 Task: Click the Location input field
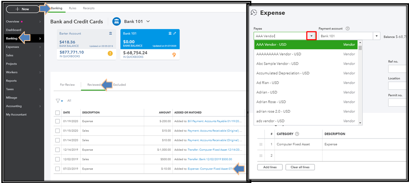click(x=398, y=86)
